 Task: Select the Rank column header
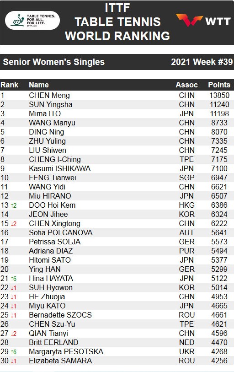10,85
